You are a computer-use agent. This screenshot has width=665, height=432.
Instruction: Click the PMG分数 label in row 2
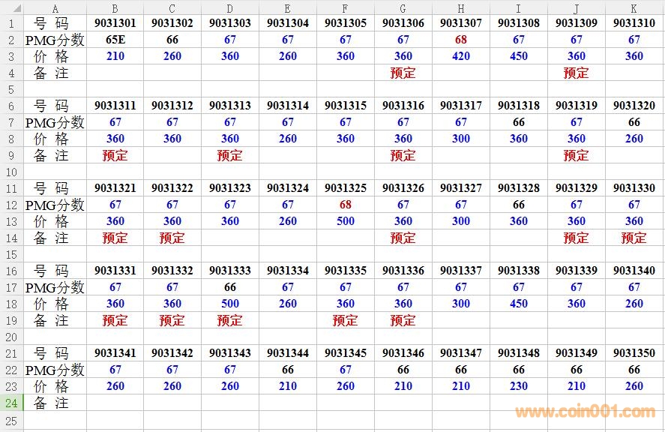(x=55, y=40)
